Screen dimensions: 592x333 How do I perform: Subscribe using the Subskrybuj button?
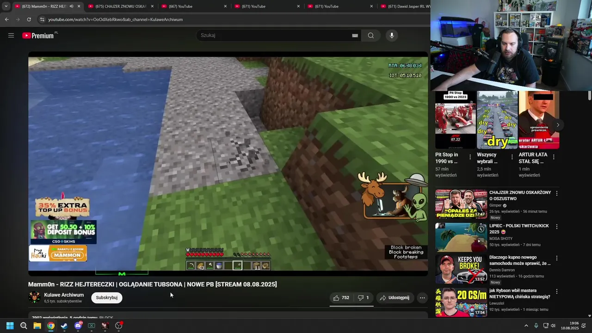[x=107, y=298]
